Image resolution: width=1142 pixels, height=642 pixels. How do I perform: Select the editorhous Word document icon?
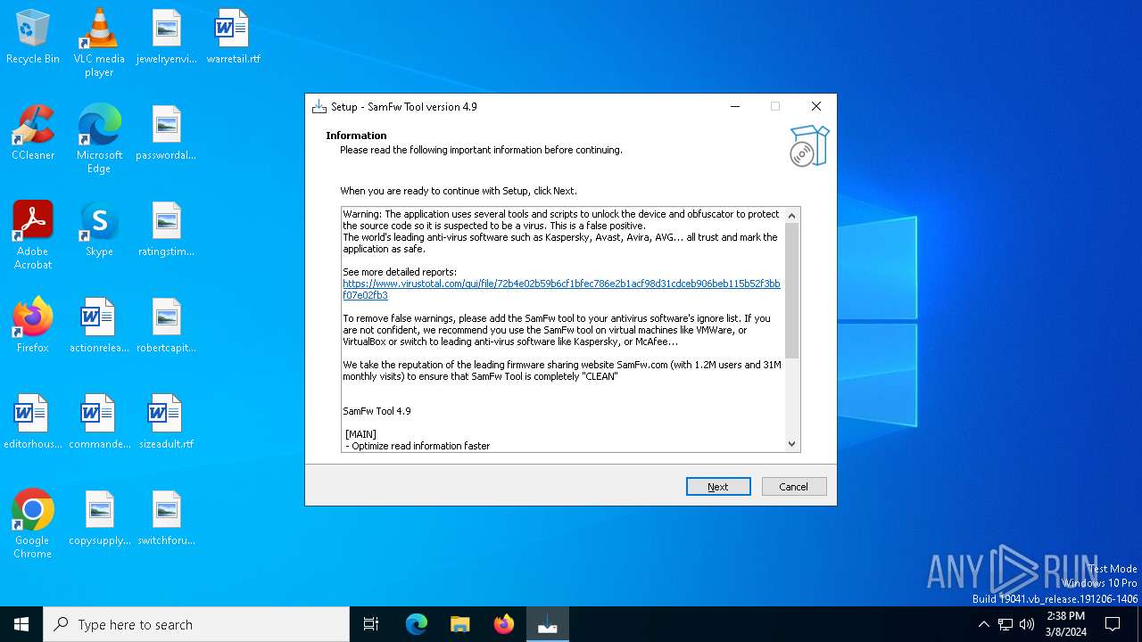point(33,423)
